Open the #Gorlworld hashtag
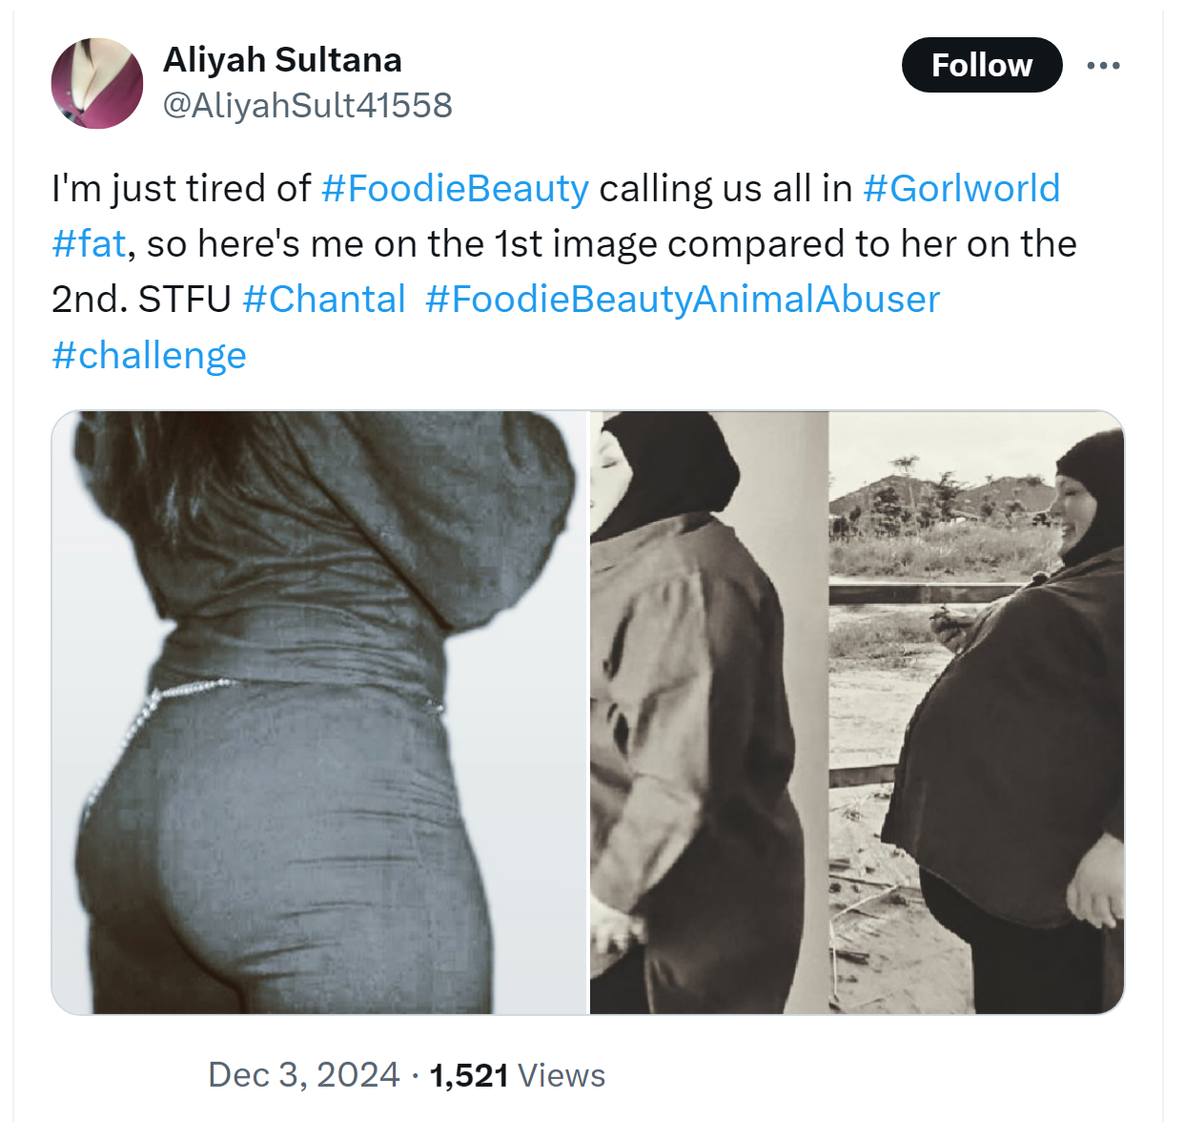The image size is (1185, 1122). pos(961,189)
